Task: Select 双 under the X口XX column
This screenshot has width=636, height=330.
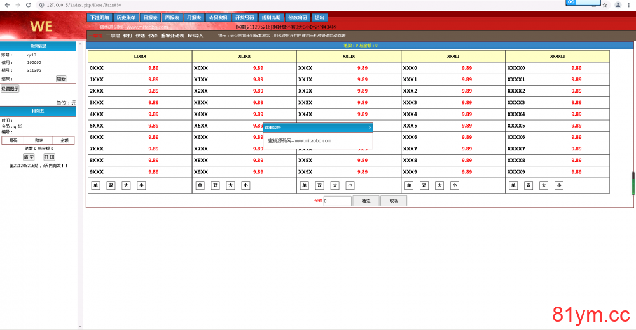Action: click(216, 185)
